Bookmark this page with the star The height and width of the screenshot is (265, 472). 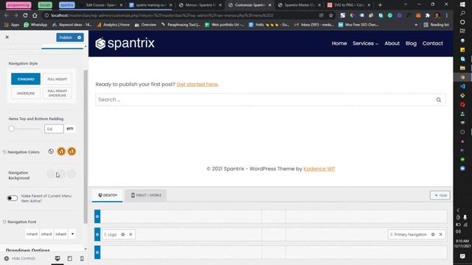[331, 15]
